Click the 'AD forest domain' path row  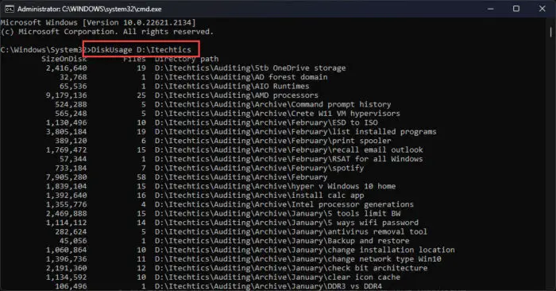tap(241, 77)
